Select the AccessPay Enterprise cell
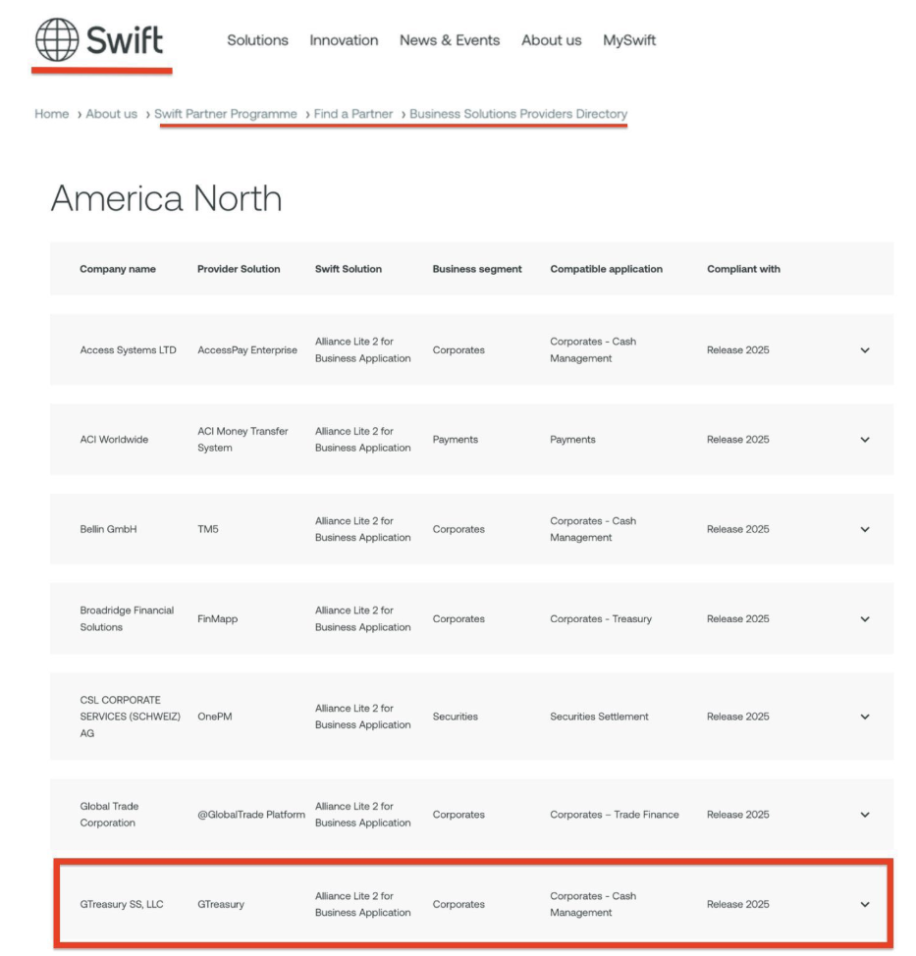 [x=247, y=350]
